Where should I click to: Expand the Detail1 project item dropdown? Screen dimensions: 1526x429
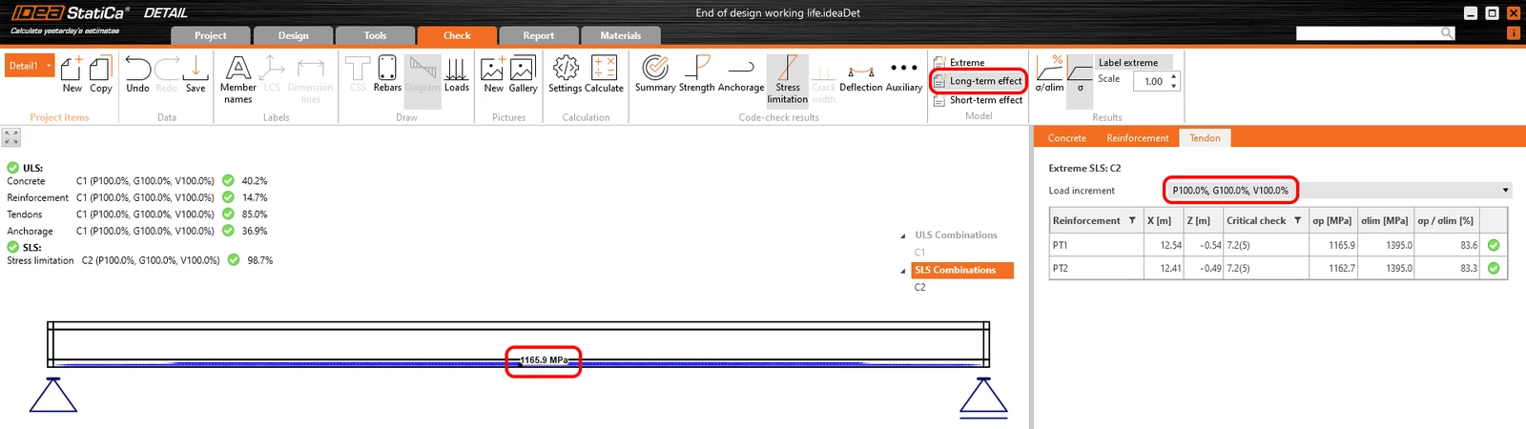(49, 66)
